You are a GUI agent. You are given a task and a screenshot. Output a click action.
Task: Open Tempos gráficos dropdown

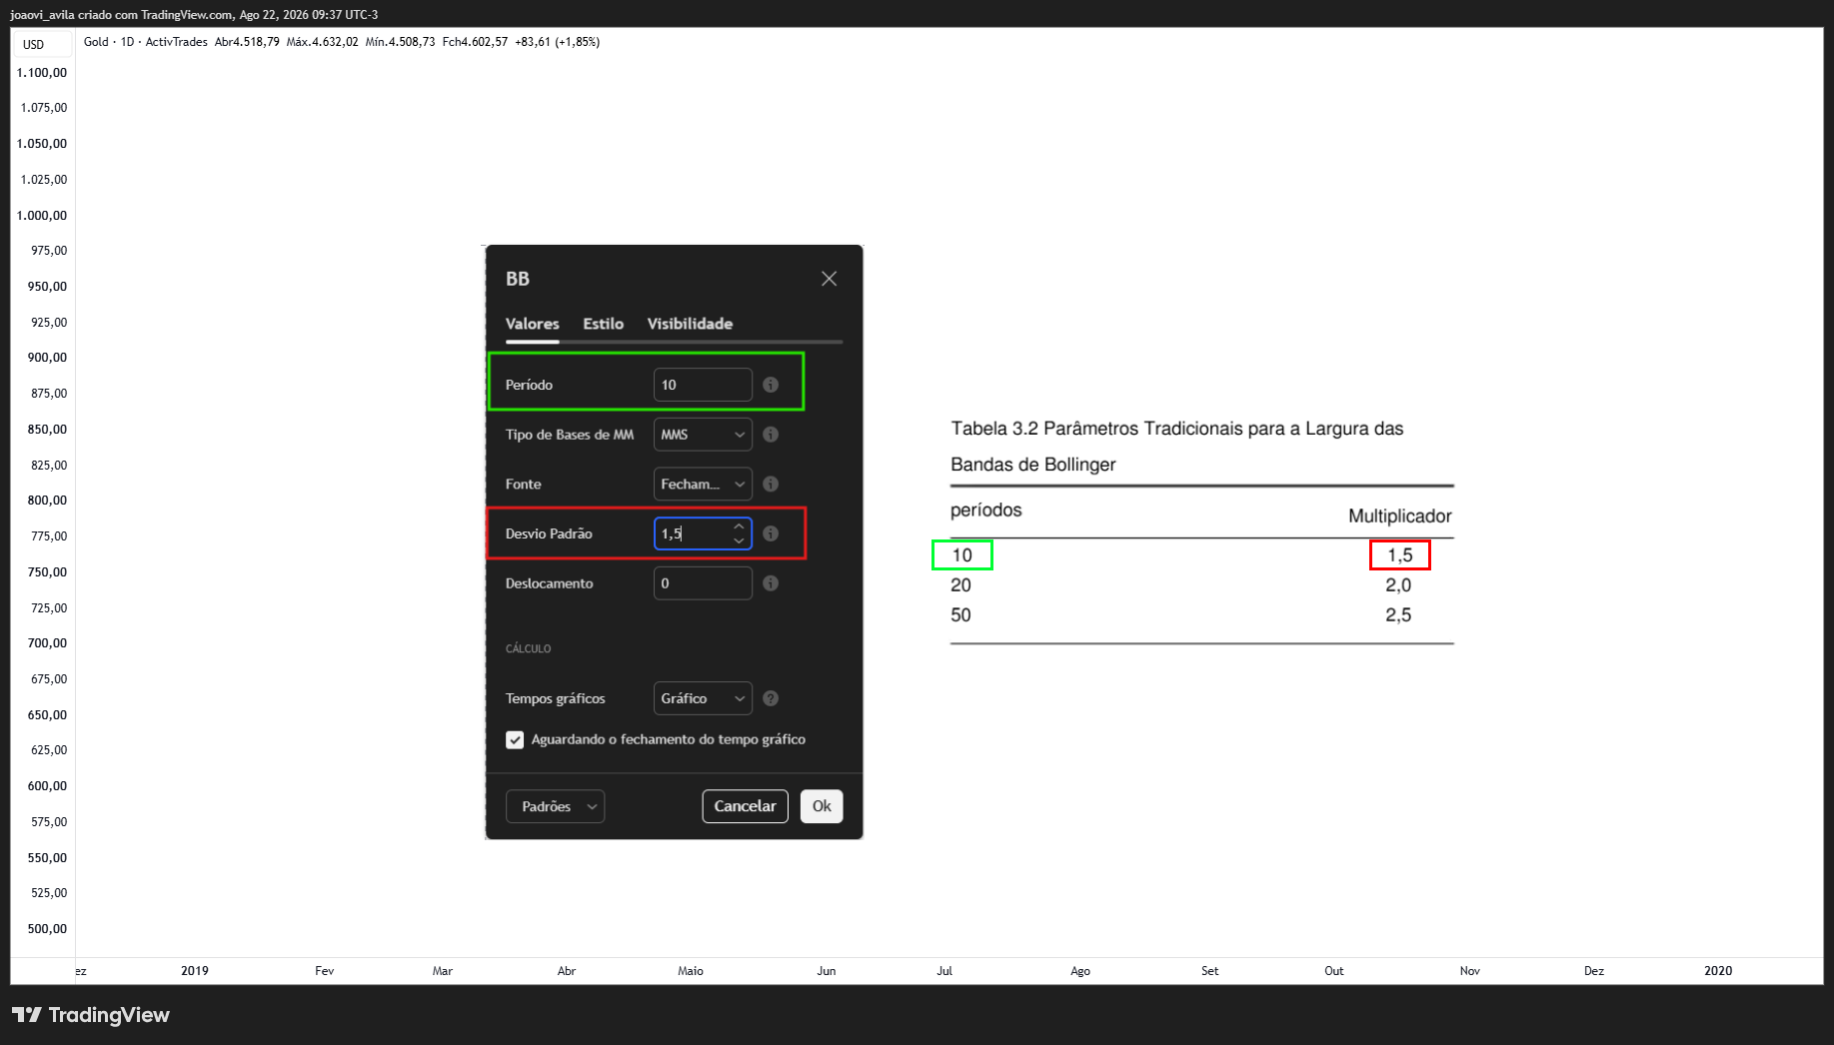703,698
